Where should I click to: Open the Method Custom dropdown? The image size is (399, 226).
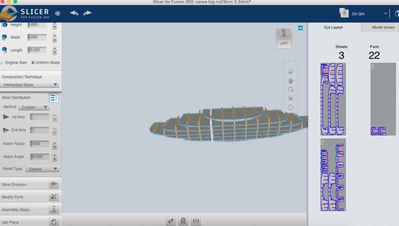33,107
